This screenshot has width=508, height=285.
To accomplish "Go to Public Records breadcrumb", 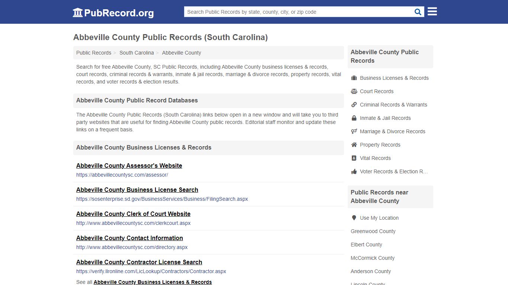I will click(94, 53).
